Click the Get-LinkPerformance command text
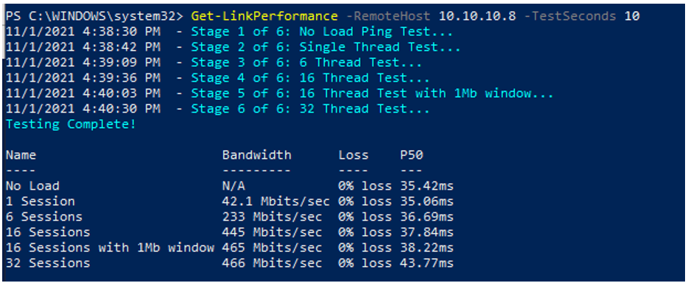This screenshot has height=283, width=688. (x=264, y=16)
